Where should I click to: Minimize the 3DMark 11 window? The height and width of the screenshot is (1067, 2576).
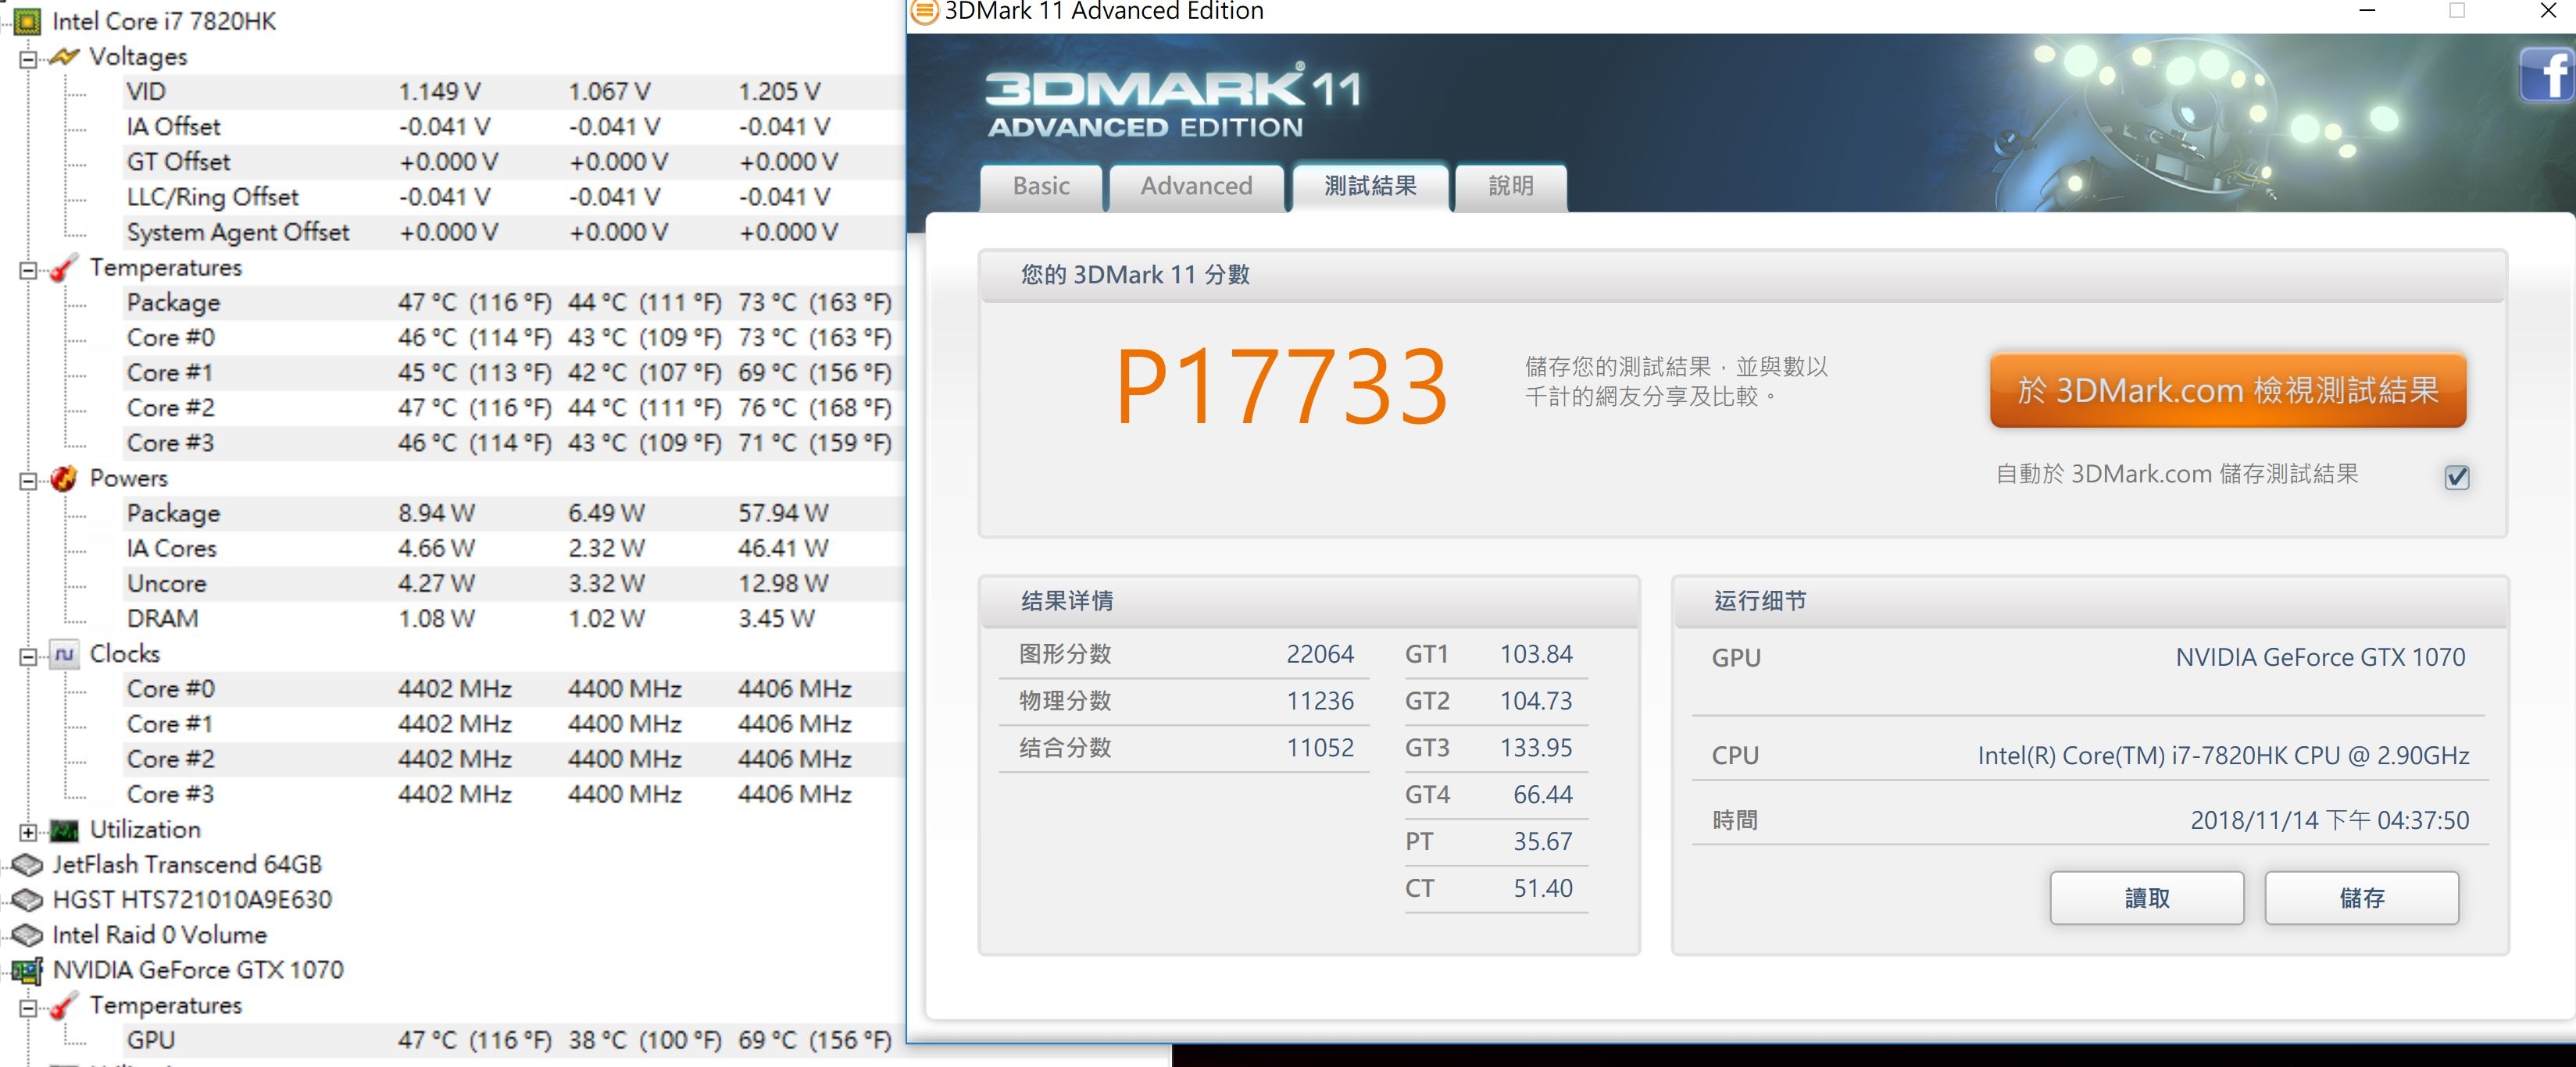[x=2366, y=11]
